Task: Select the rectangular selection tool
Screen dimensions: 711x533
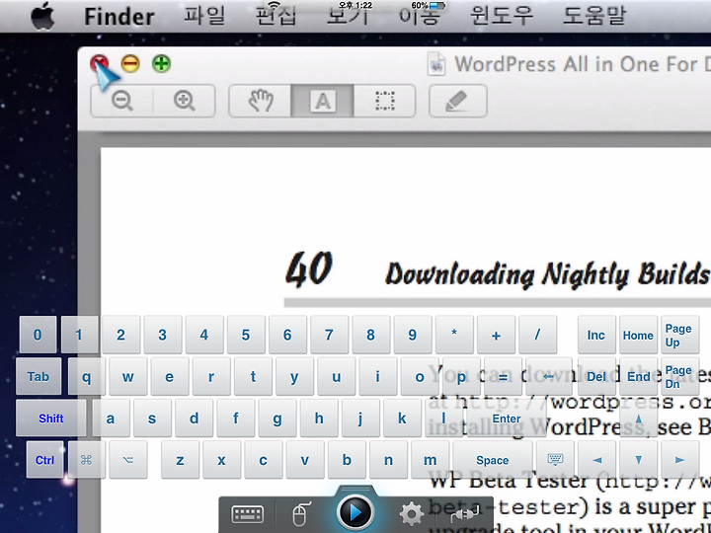Action: point(384,100)
